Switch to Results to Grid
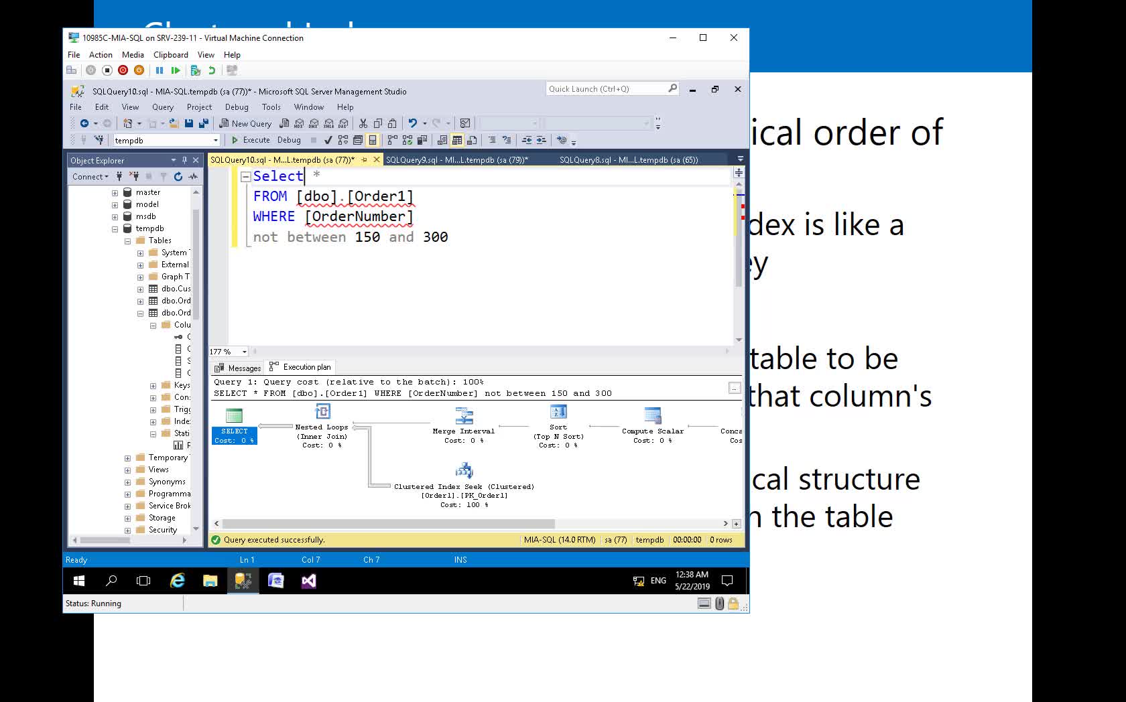1126x702 pixels. (x=457, y=140)
